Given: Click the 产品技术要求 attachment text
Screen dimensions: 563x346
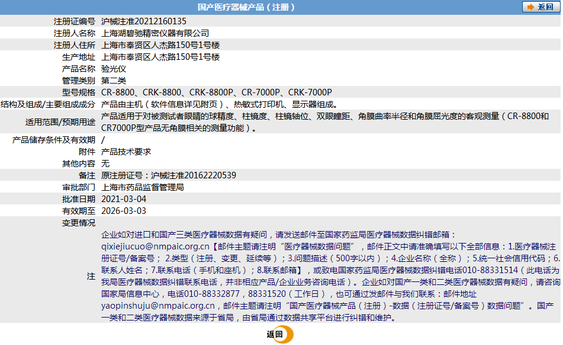Looking at the screenshot, I should point(126,152).
